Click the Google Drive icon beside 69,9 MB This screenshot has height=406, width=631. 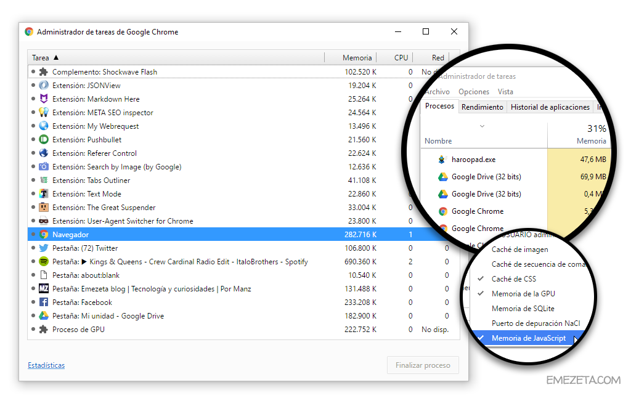442,177
